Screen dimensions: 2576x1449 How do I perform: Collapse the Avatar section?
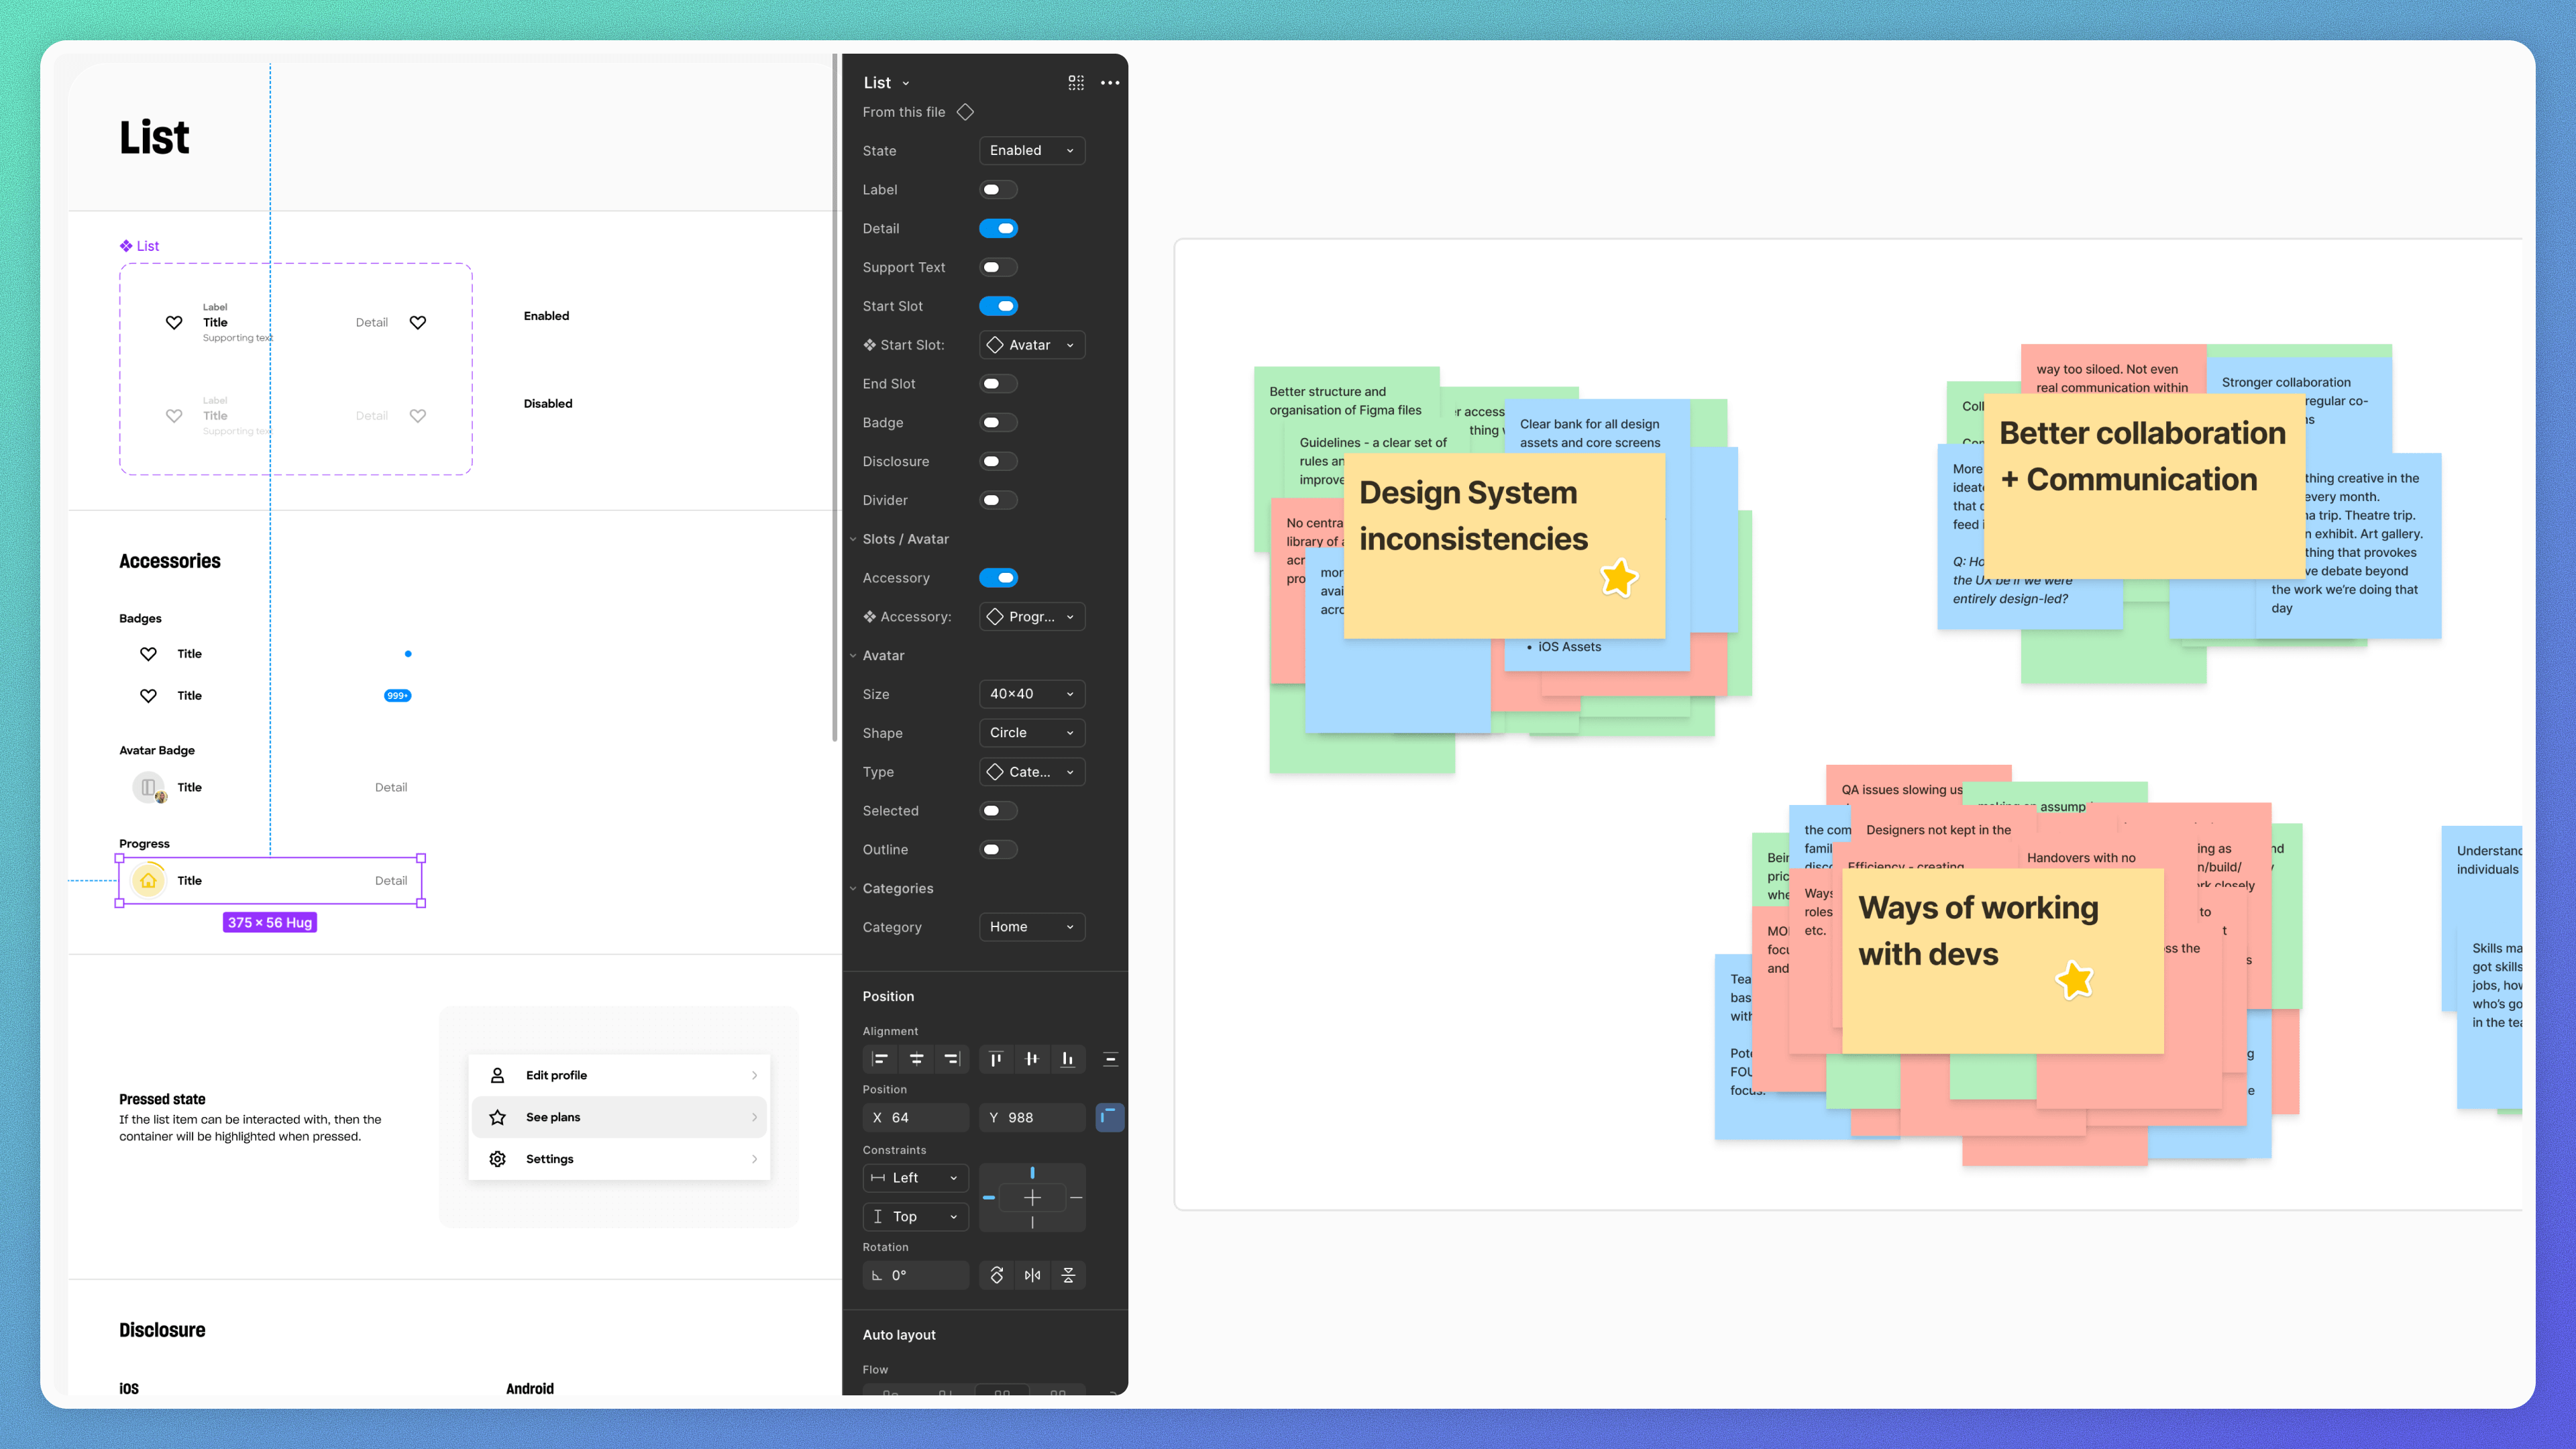click(x=853, y=656)
